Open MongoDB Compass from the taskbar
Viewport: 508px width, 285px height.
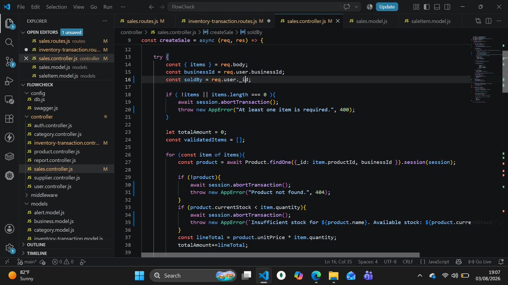click(282, 275)
